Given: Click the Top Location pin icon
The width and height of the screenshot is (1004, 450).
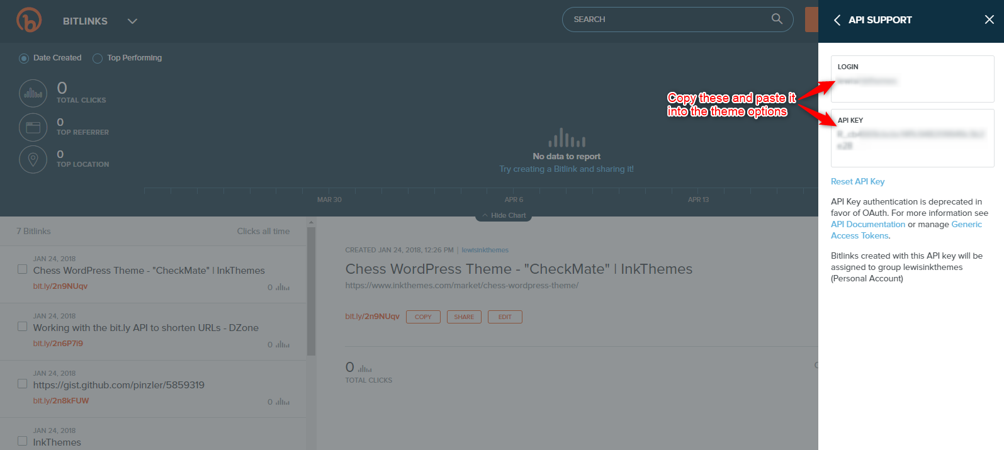Looking at the screenshot, I should pyautogui.click(x=33, y=159).
